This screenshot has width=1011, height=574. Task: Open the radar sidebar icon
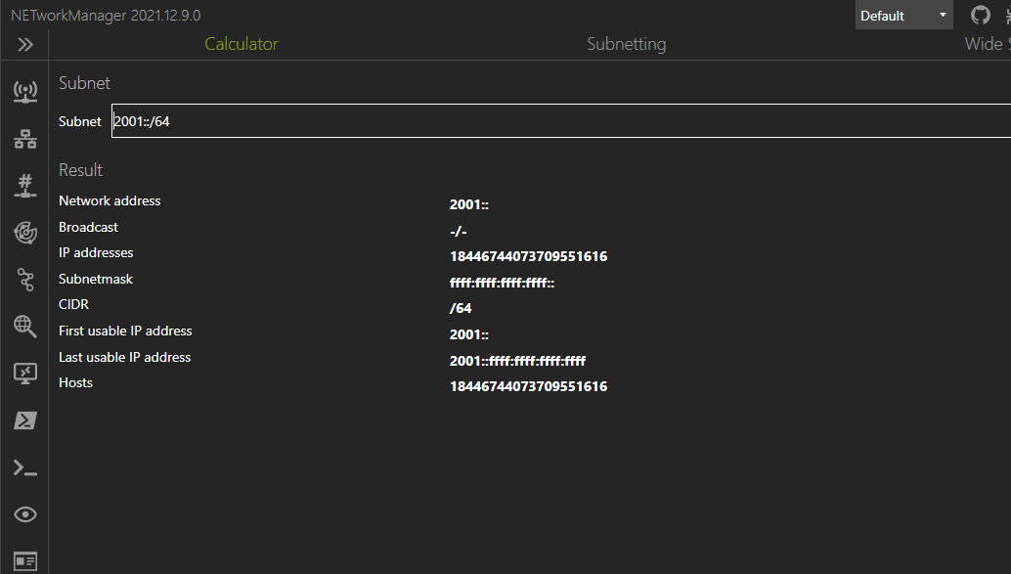[25, 233]
